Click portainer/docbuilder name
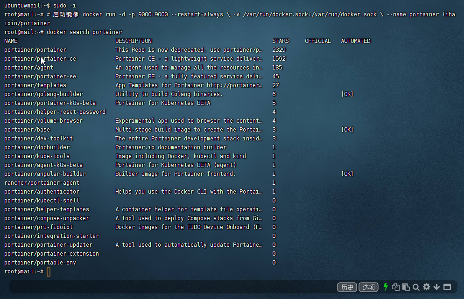This screenshot has width=464, height=299. 37,147
